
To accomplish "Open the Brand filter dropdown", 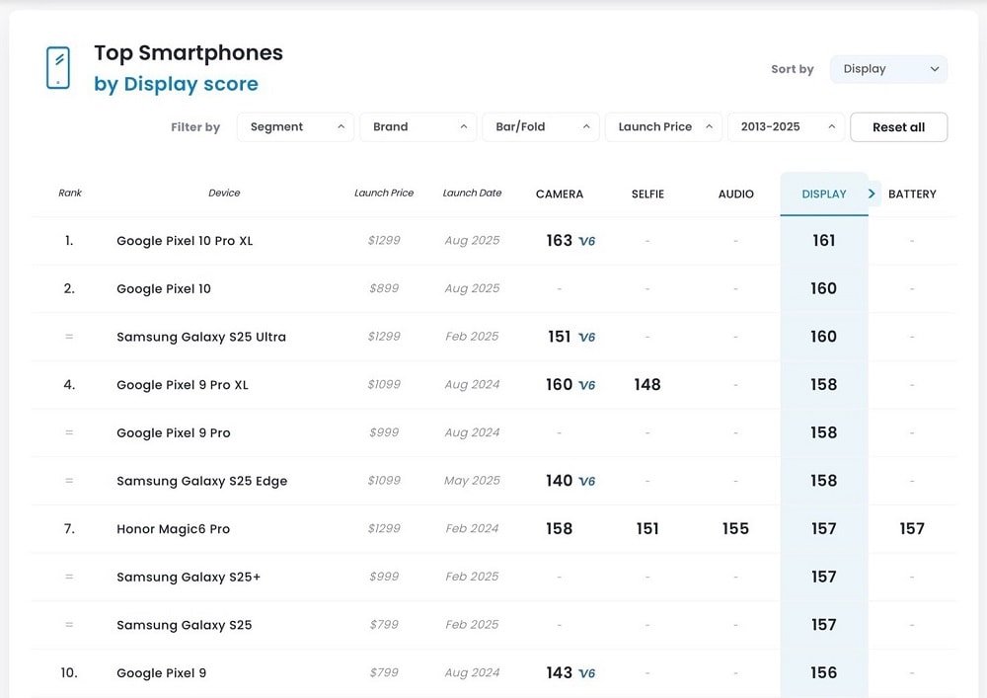I will click(419, 127).
